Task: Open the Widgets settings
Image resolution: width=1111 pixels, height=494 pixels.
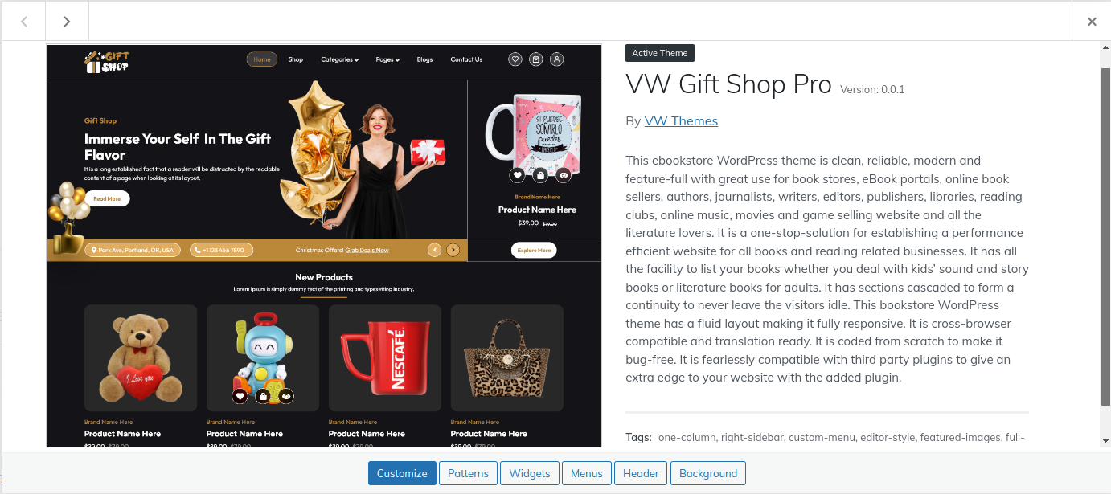Action: pos(530,473)
